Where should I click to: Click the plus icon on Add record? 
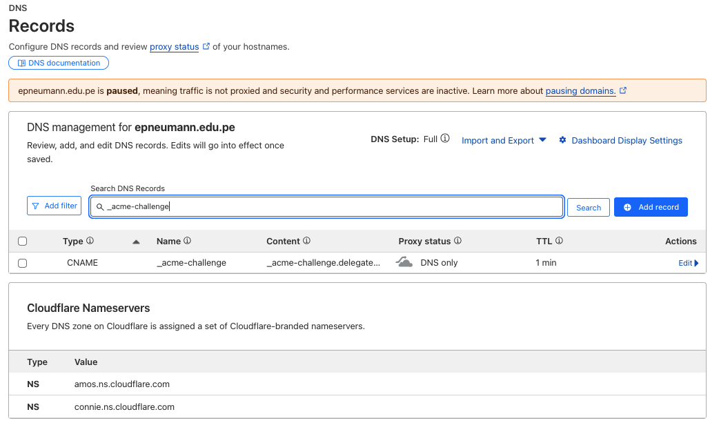627,207
